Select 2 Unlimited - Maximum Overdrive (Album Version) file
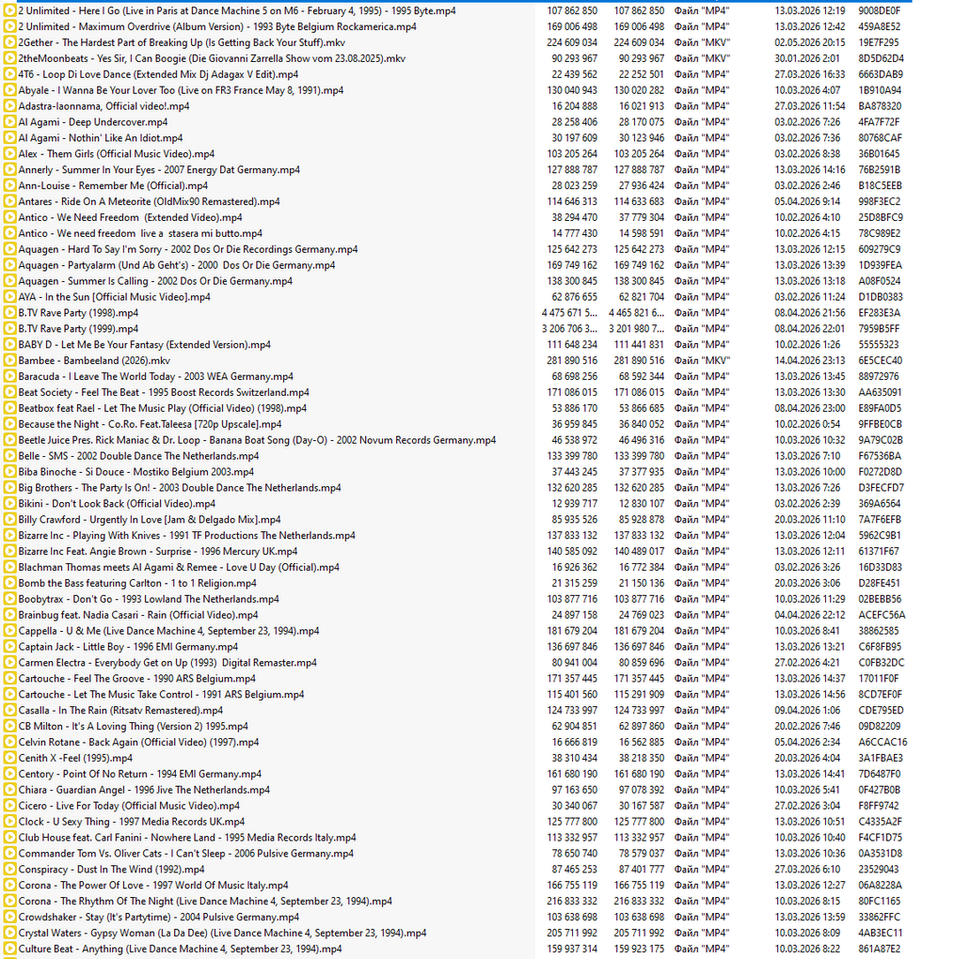Viewport: 970px width, 959px height. (x=217, y=26)
